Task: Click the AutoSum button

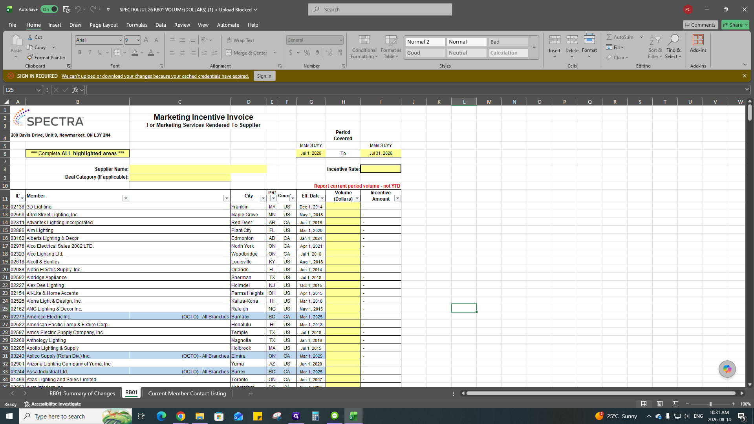Action: [620, 37]
